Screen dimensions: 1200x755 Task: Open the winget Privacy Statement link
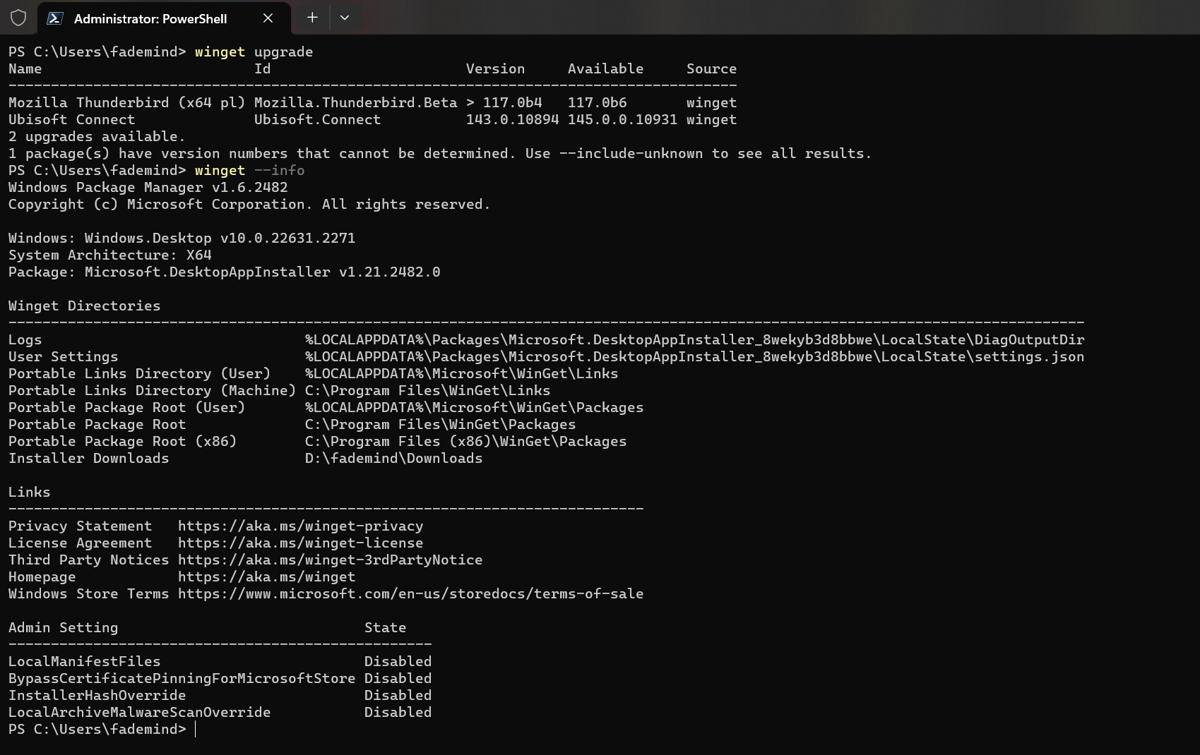pos(300,526)
